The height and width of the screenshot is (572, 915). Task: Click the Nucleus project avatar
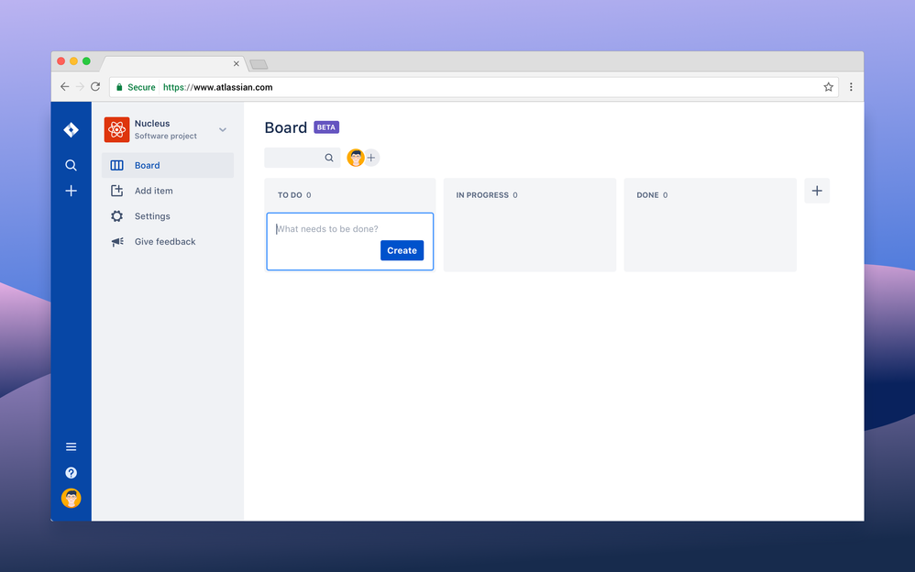(116, 129)
